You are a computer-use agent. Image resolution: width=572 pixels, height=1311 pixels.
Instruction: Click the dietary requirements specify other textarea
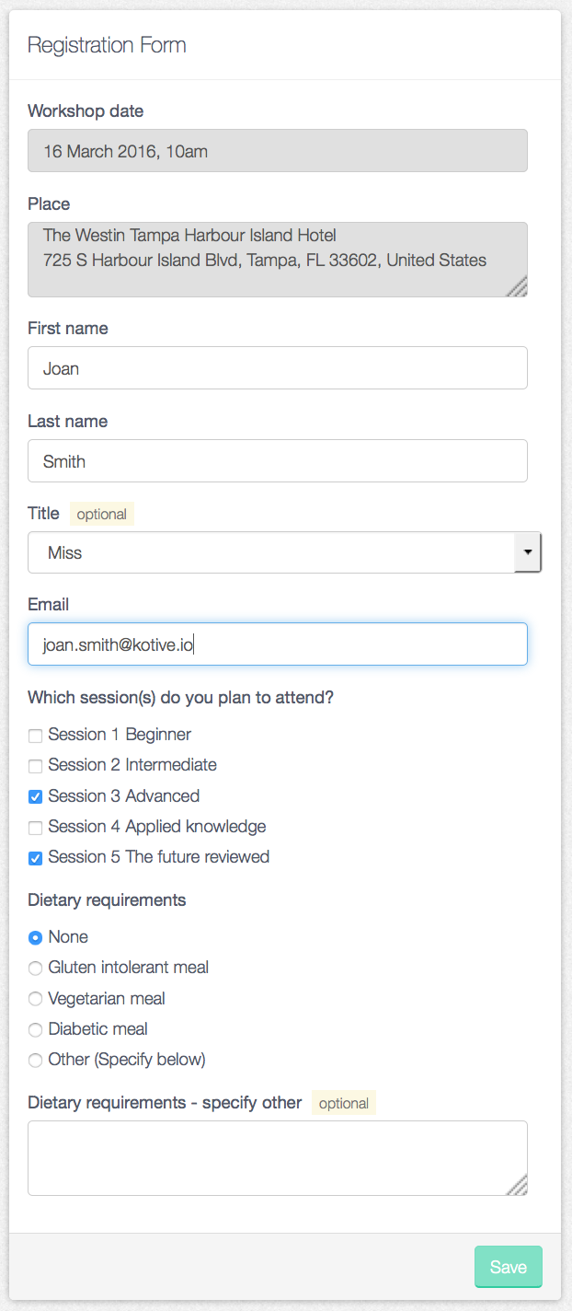point(278,1158)
